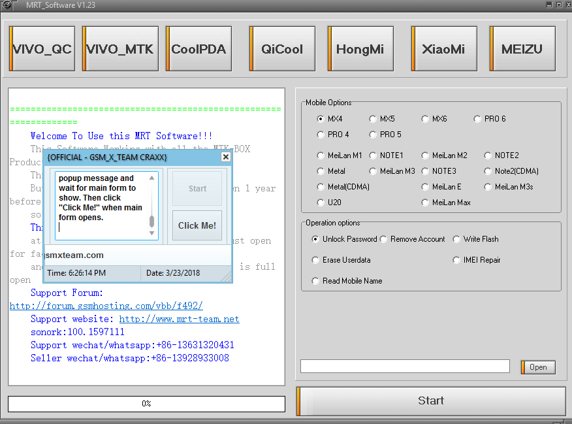Select the MEIZU brand button
Screen dimensions: 572x424
point(522,48)
